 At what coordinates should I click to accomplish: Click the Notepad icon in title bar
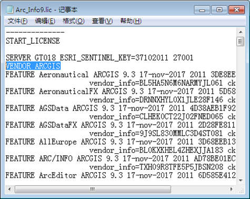[x=9, y=9]
